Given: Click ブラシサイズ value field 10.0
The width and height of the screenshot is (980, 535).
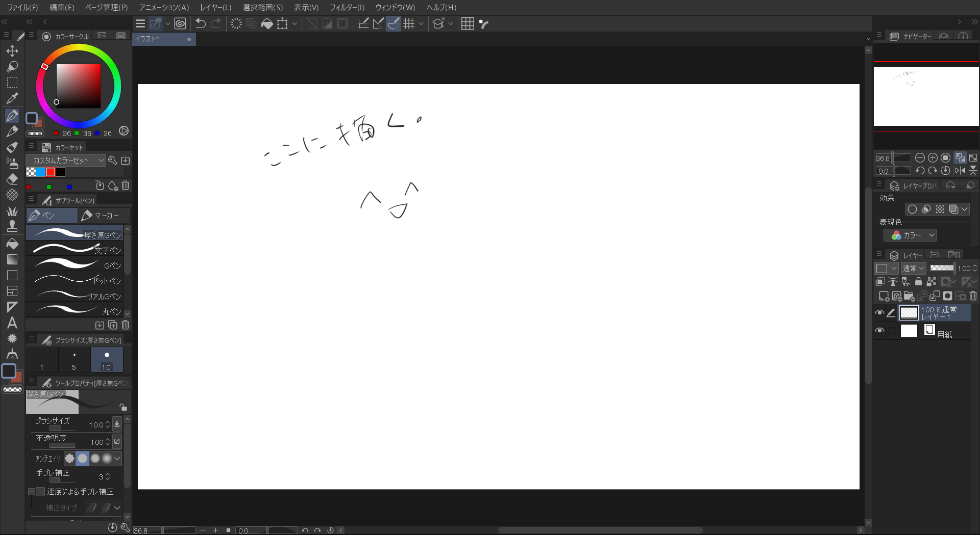Looking at the screenshot, I should click(x=96, y=424).
